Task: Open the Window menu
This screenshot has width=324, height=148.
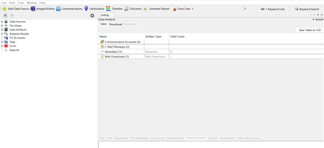Action: (32, 3)
